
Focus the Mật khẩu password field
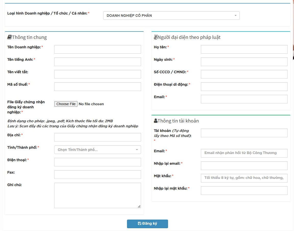pyautogui.click(x=244, y=178)
